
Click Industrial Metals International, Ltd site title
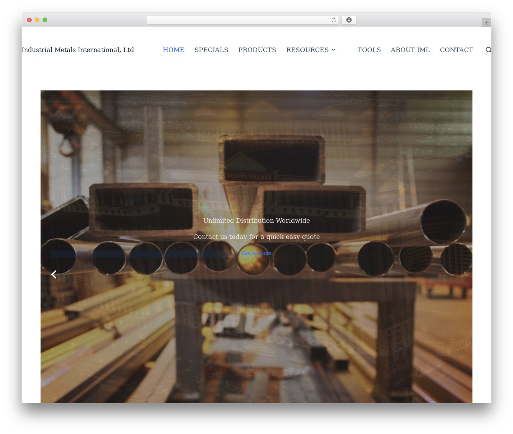pos(78,50)
